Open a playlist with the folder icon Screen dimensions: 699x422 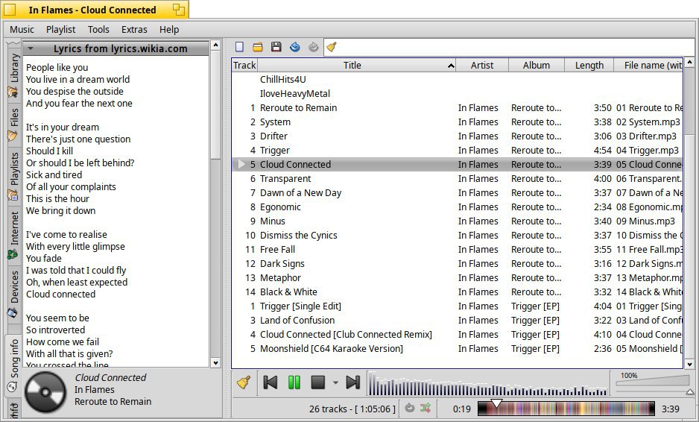coord(258,47)
